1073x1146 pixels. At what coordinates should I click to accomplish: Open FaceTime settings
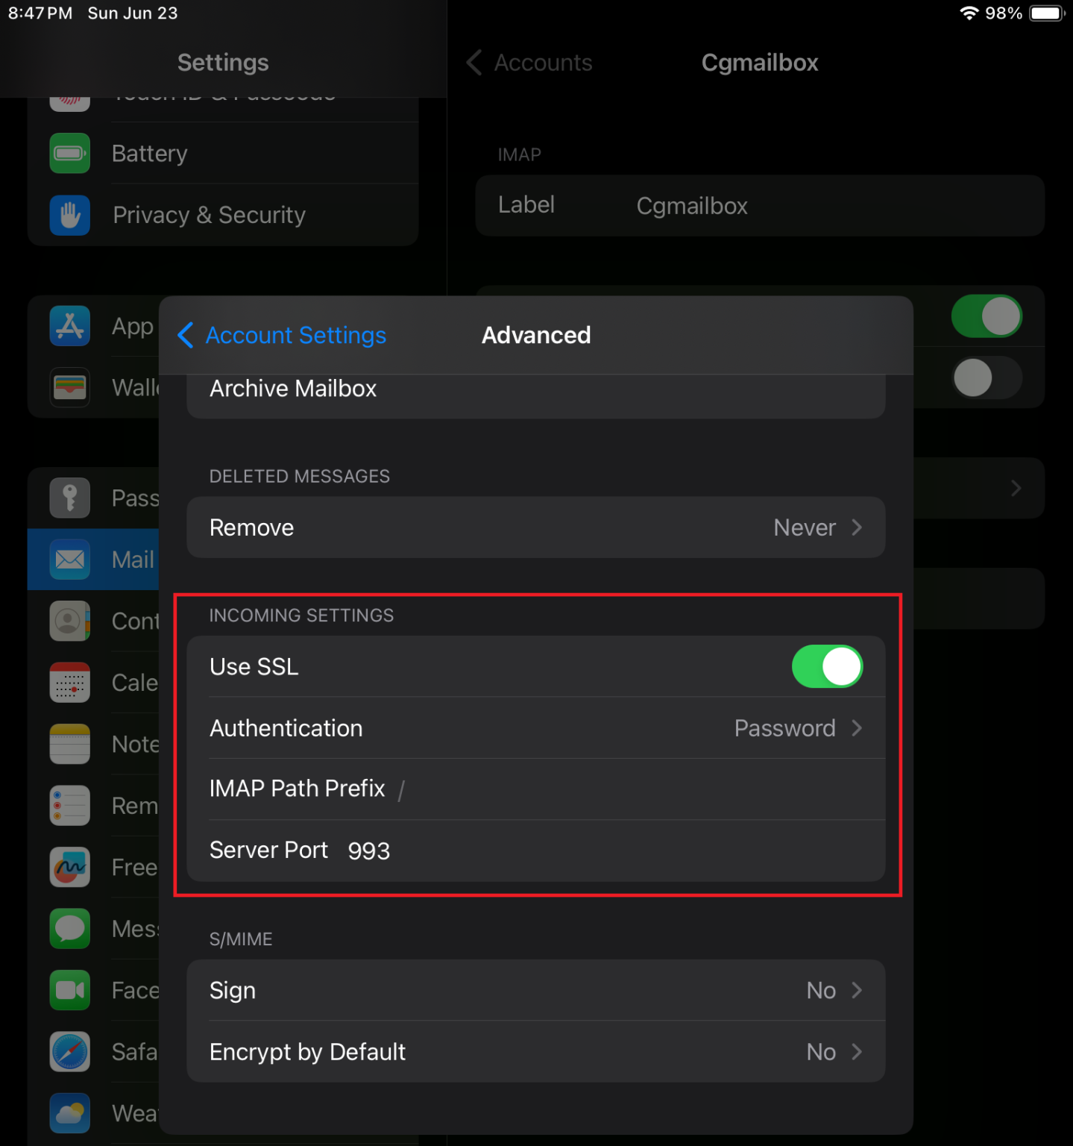[69, 990]
